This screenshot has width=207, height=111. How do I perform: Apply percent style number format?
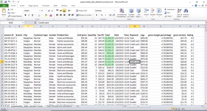pos(102,15)
